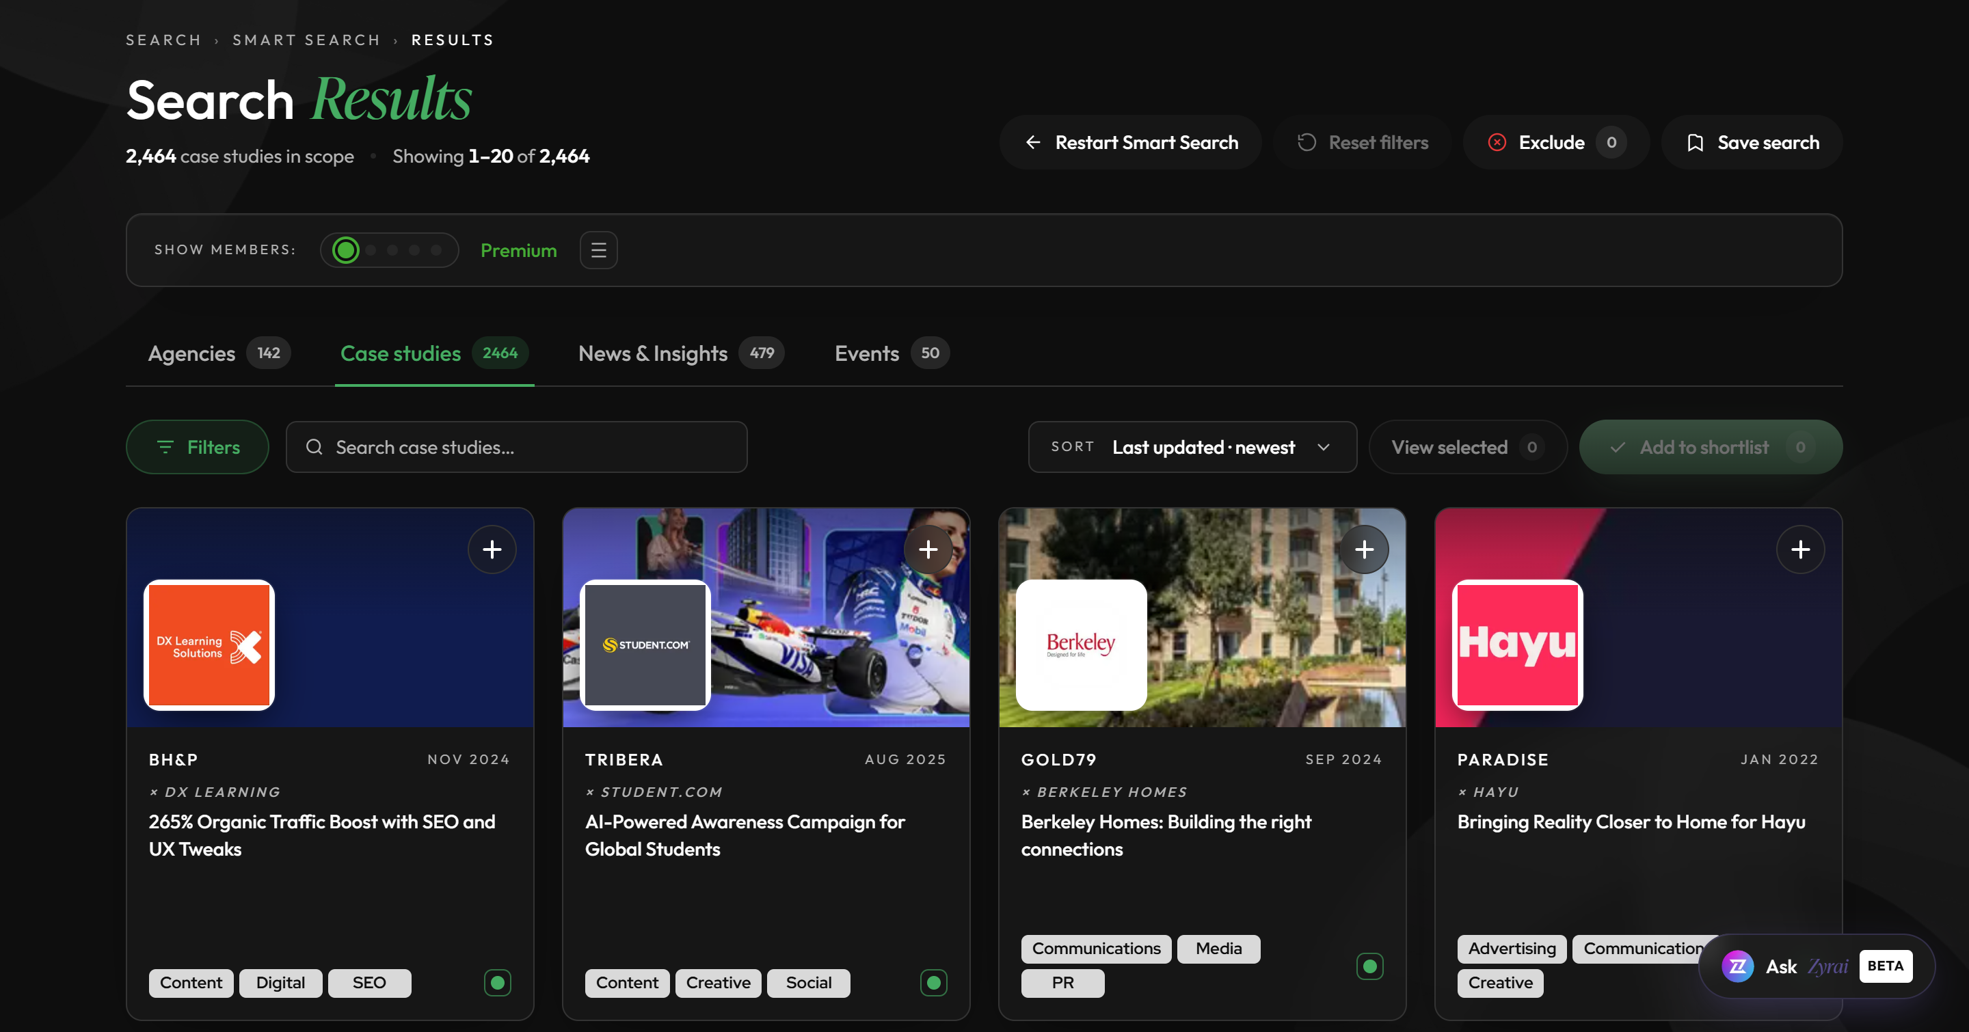Open 265% Organic Traffic Boost case study title
1969x1032 pixels.
click(322, 835)
